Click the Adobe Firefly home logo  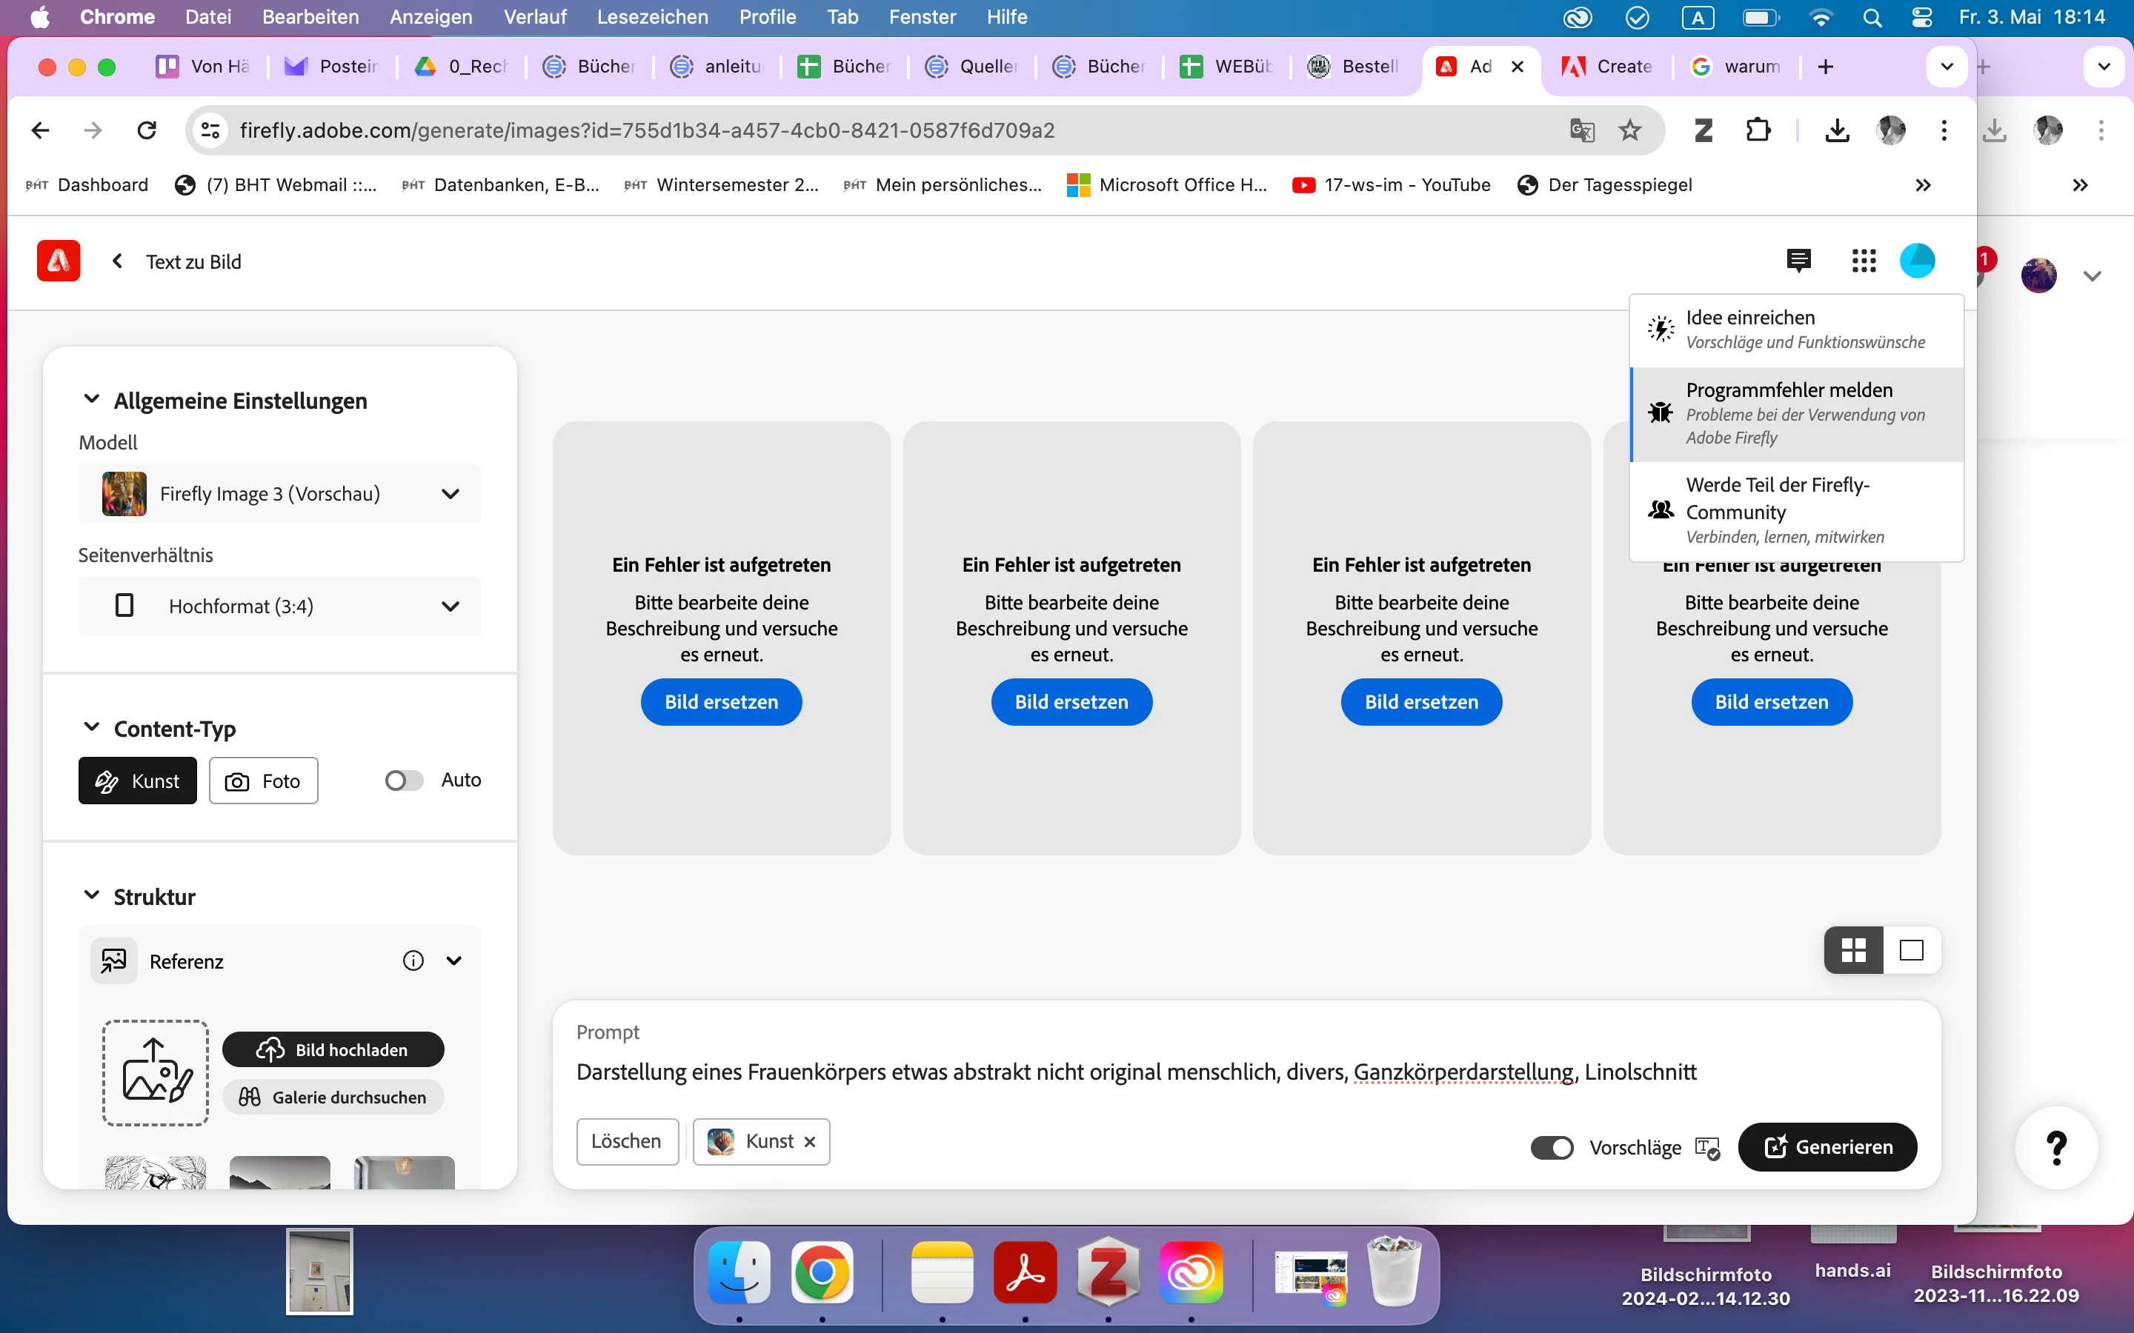point(59,261)
